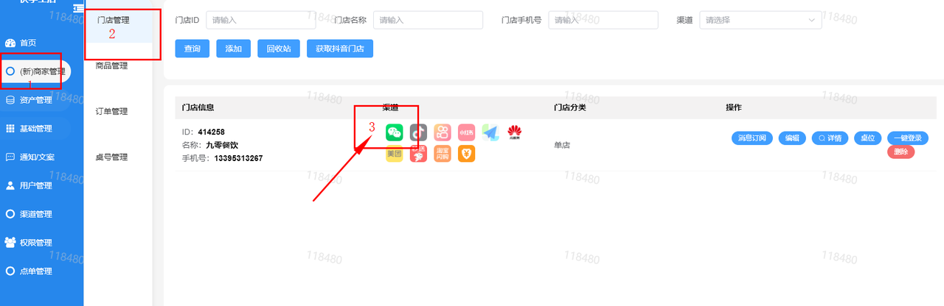Focus the 门店名称 input field
This screenshot has height=306, width=944.
(428, 20)
